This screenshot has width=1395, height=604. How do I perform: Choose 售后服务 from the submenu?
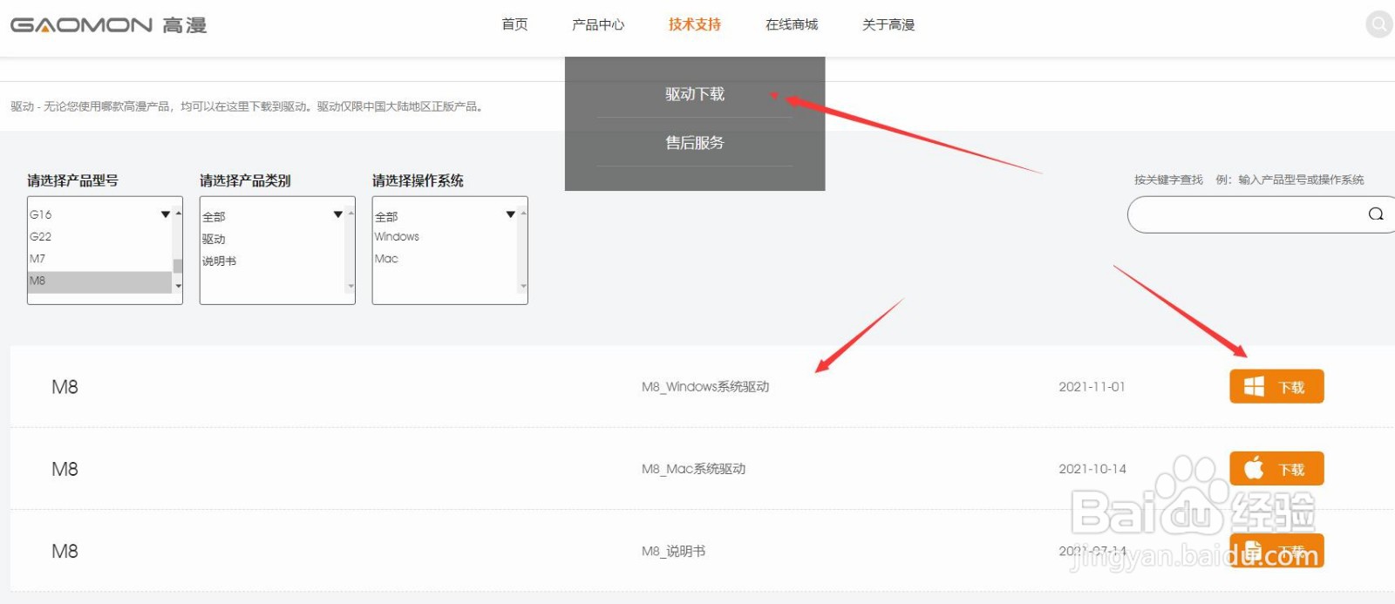point(695,142)
